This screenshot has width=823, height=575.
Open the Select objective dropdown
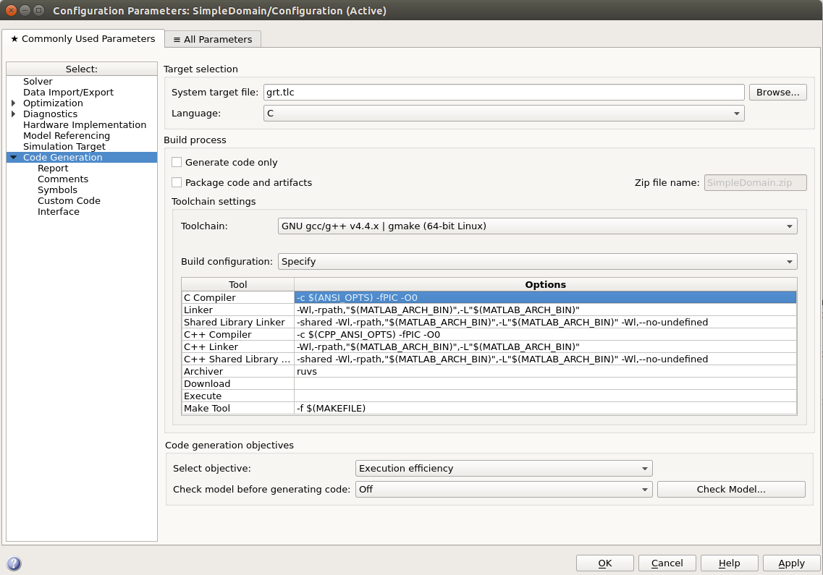(x=644, y=468)
